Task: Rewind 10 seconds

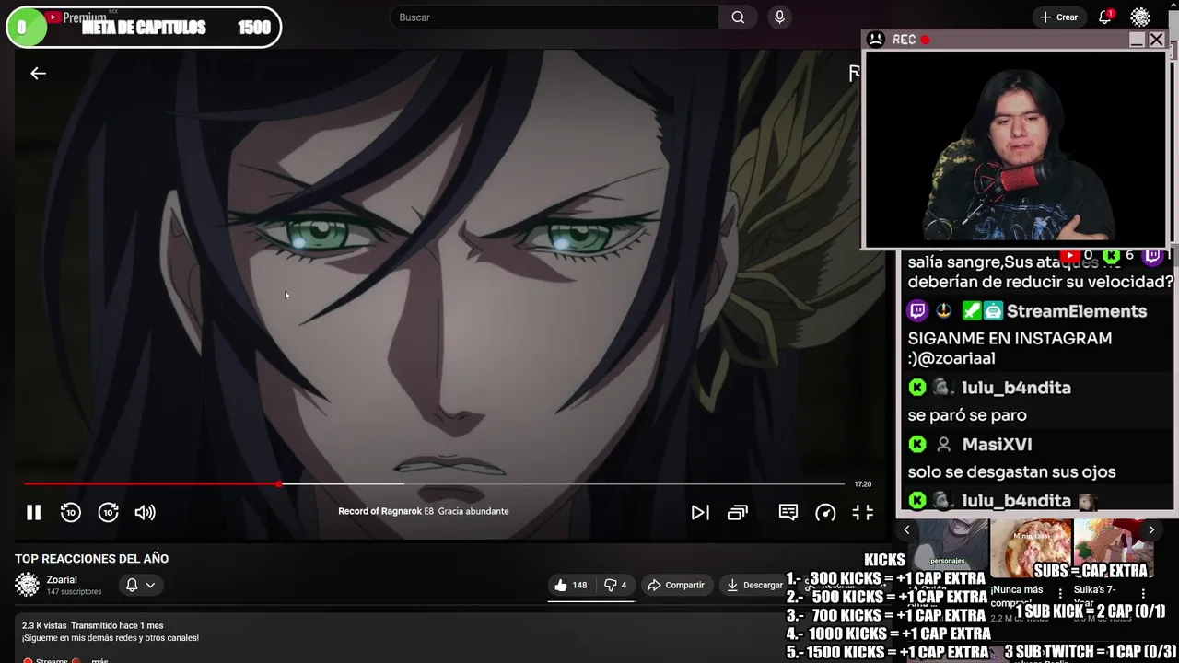Action: [71, 513]
